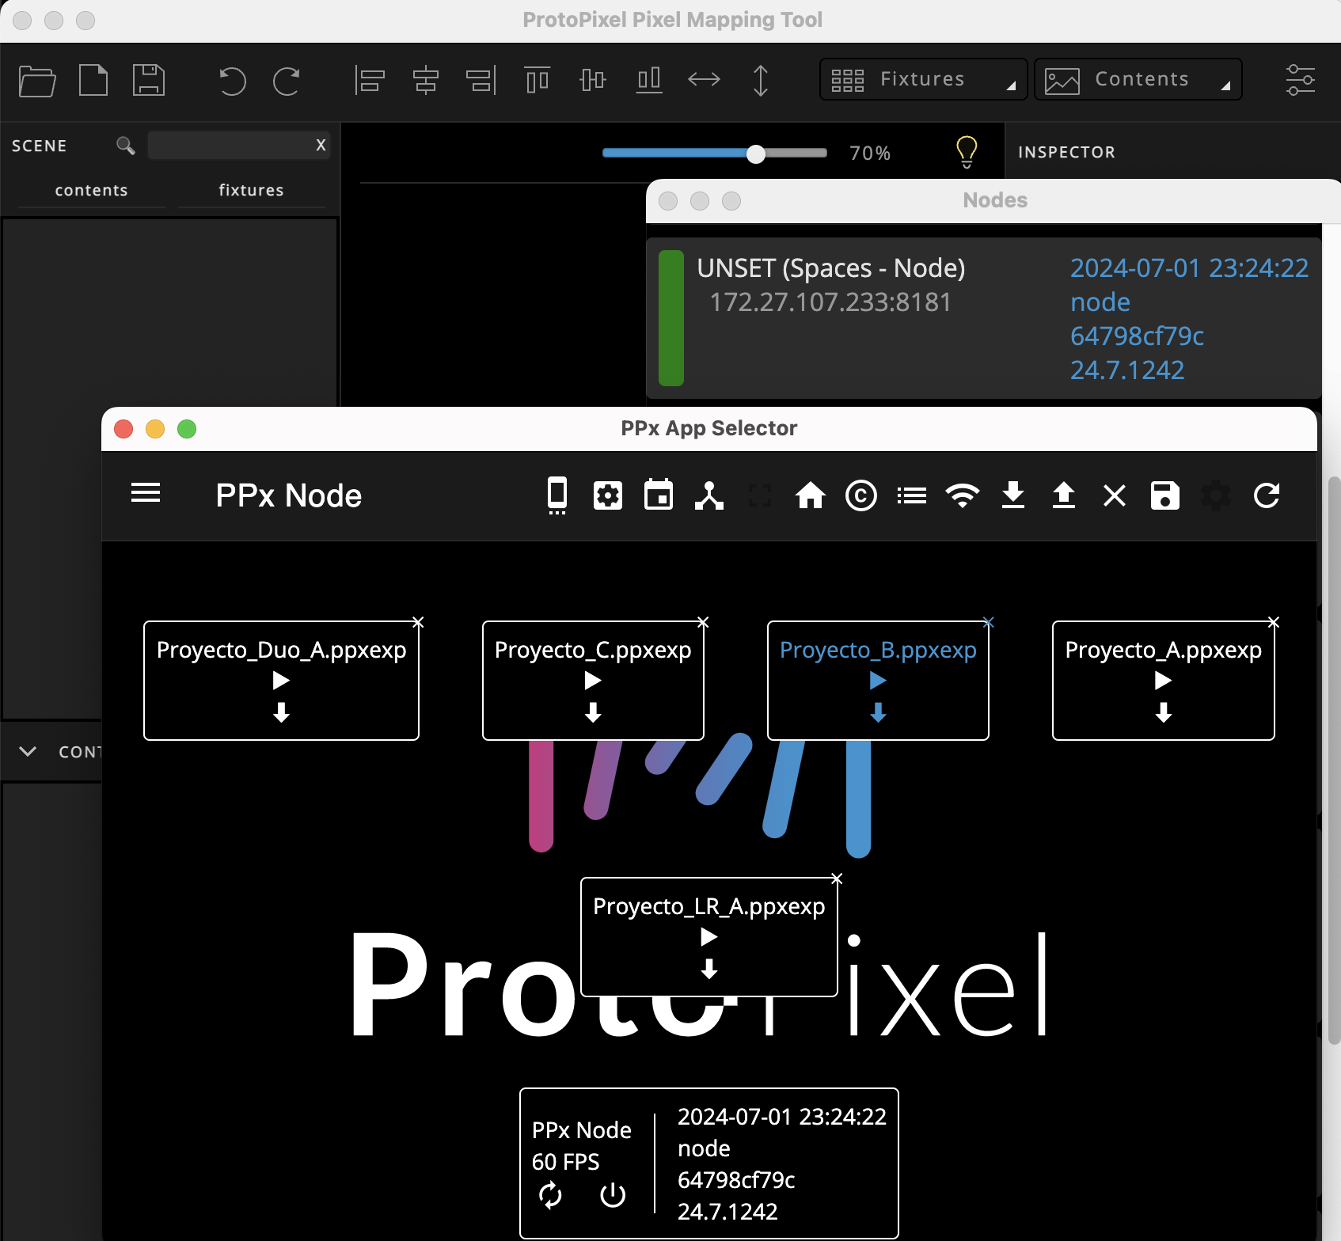Open the hamburger menu in PPx App Selector
Viewport: 1341px width, 1241px height.
(x=146, y=493)
